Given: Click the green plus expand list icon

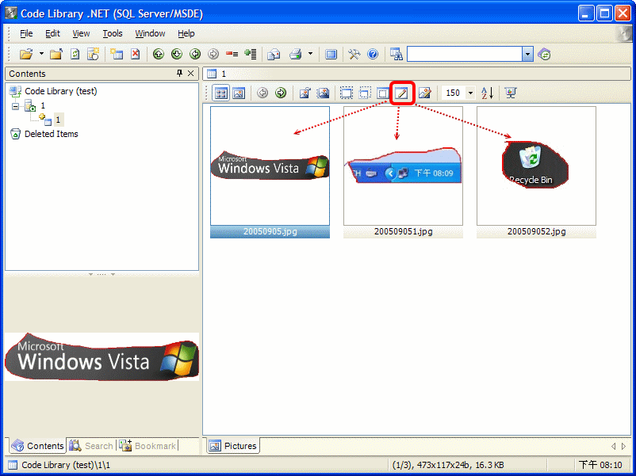Looking at the screenshot, I should tap(251, 54).
